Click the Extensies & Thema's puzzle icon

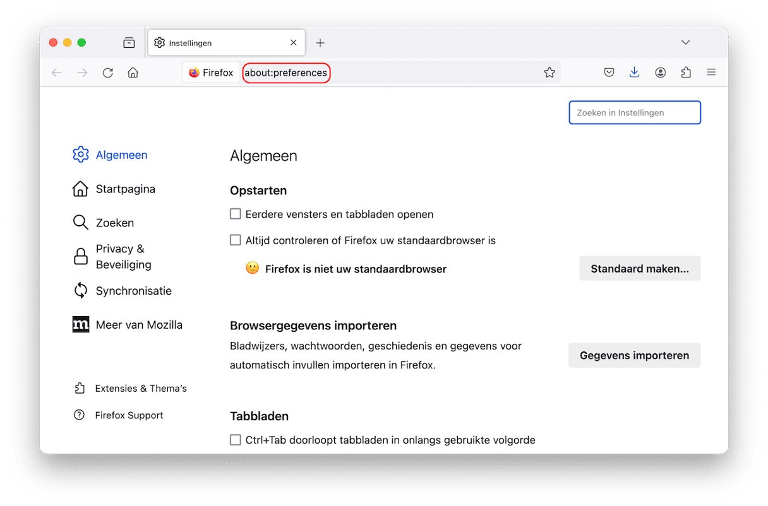[79, 389]
